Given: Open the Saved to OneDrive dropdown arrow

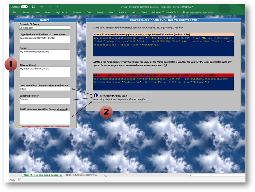Looking at the screenshot, I should (193, 7).
